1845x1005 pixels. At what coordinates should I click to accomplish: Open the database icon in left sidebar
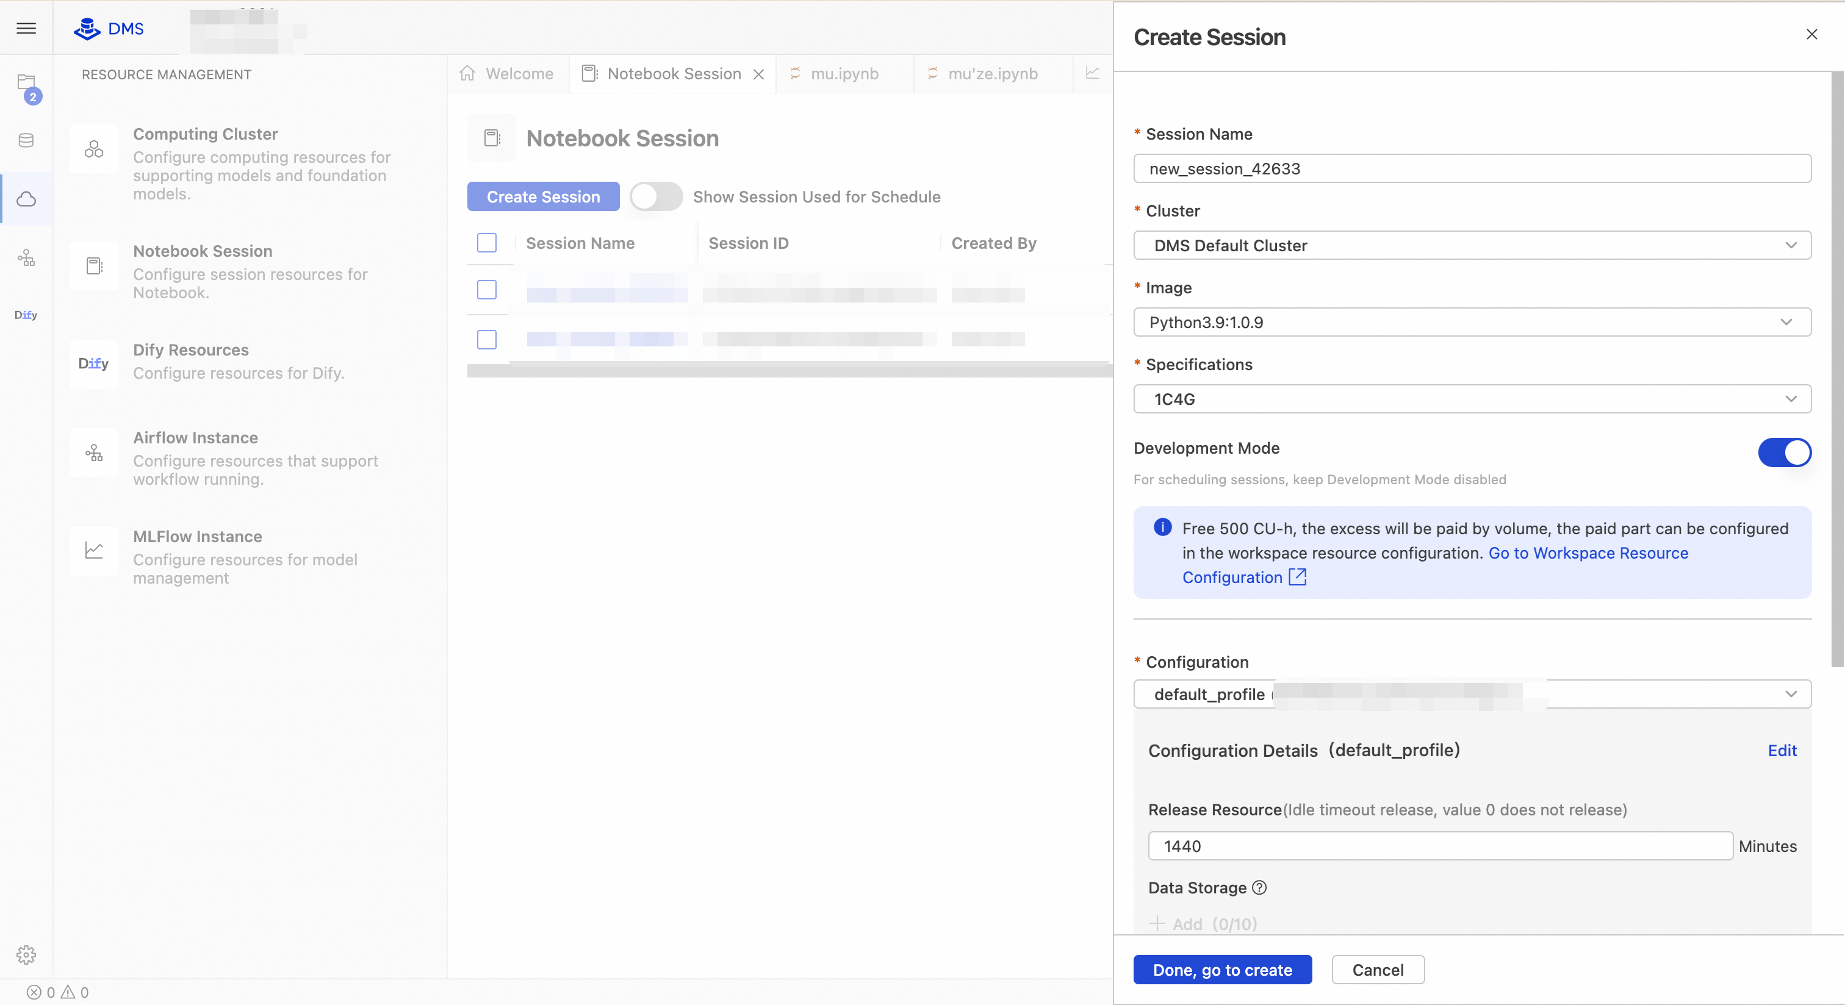(26, 140)
